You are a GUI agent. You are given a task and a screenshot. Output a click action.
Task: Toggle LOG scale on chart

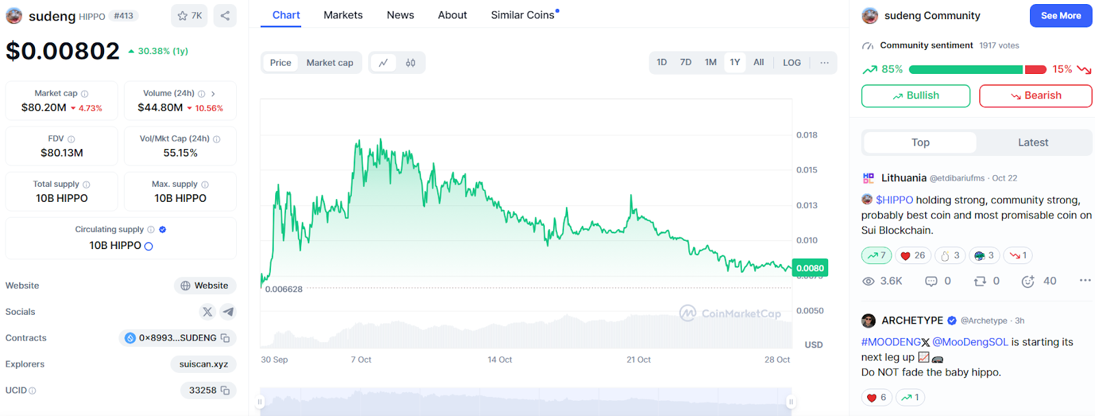[x=792, y=62]
